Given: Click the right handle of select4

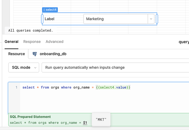Looking at the screenshot, I should 157,19.
